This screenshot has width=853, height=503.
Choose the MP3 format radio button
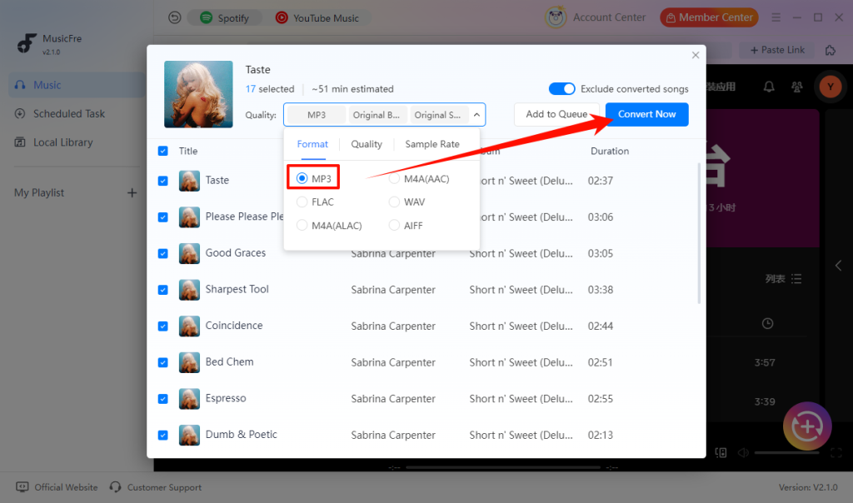(302, 178)
